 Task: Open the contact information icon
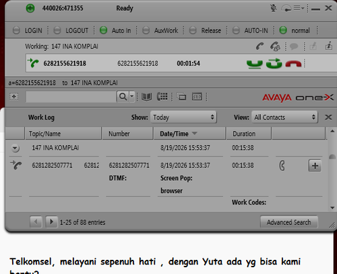click(x=329, y=46)
